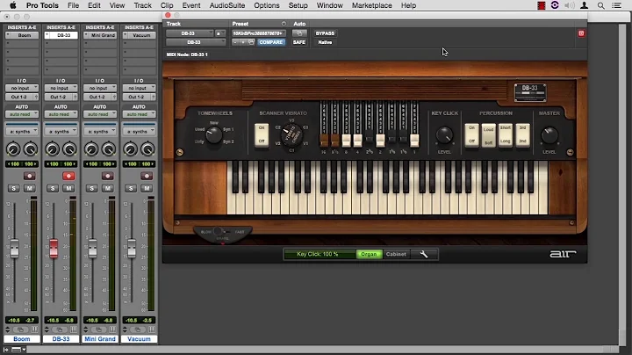
Task: Open Vacuum track group synths dropdown
Action: (139, 132)
